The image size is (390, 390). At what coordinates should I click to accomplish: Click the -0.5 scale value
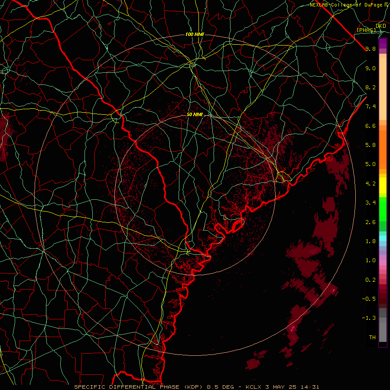click(x=369, y=299)
